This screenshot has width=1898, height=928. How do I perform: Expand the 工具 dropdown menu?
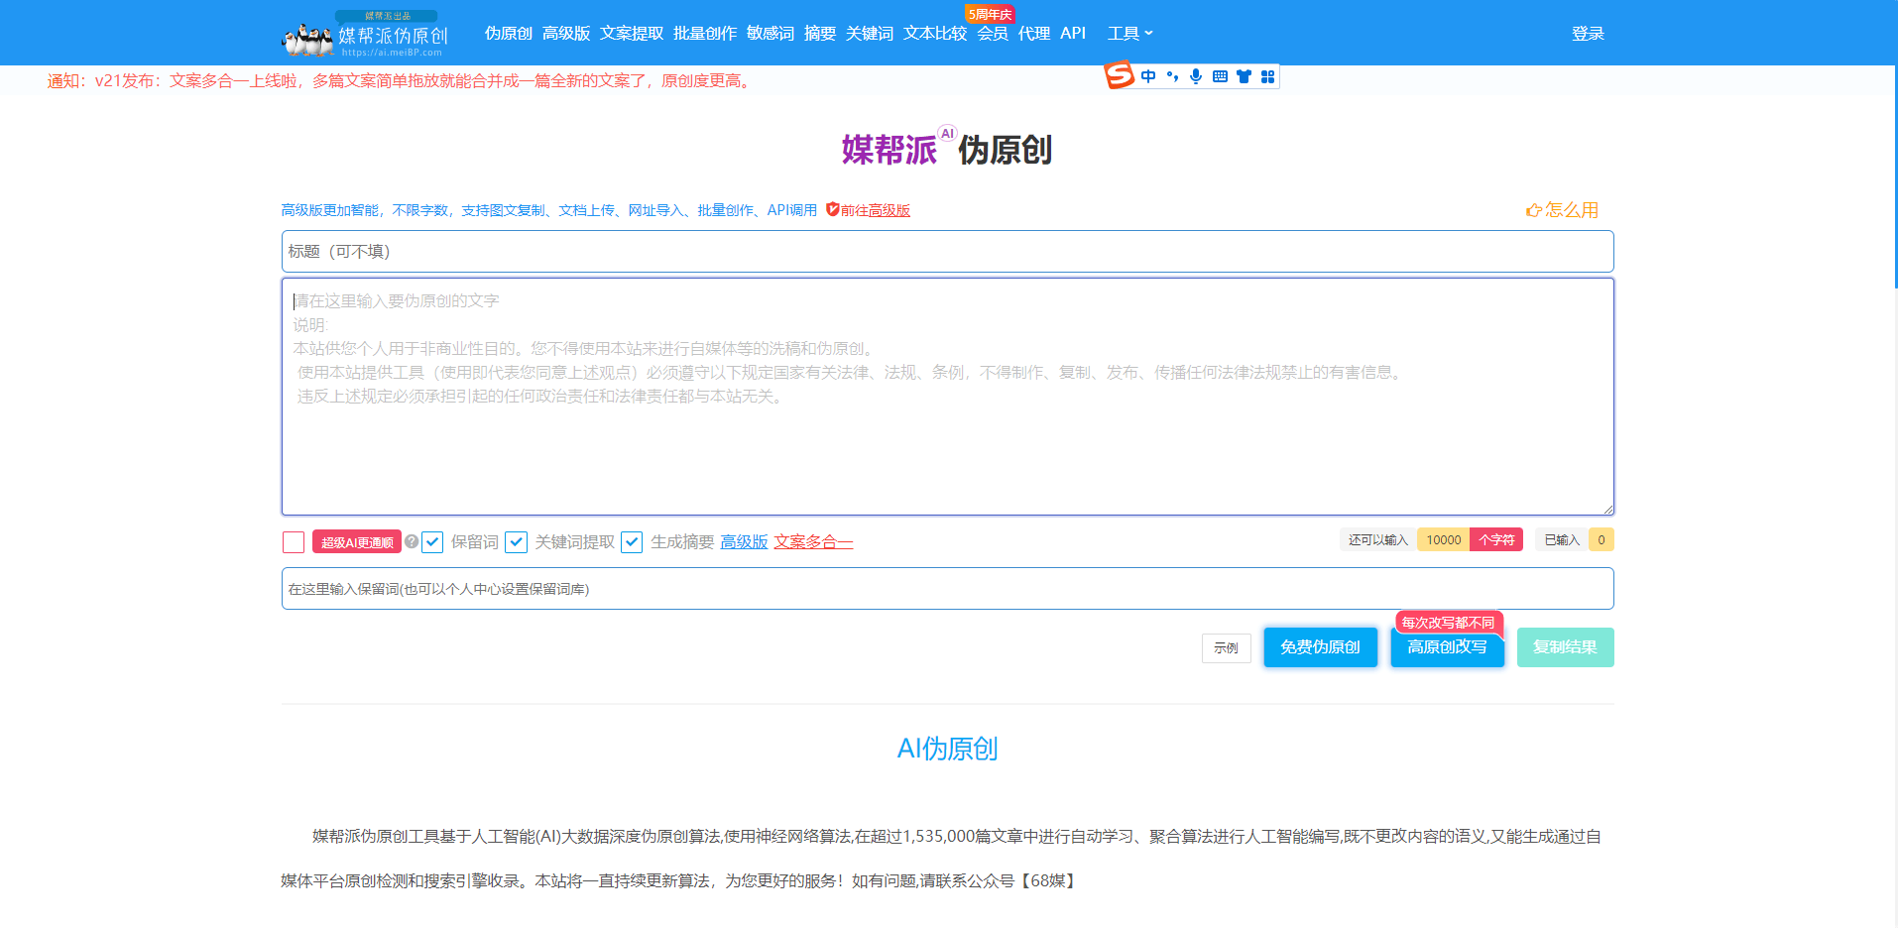point(1129,33)
